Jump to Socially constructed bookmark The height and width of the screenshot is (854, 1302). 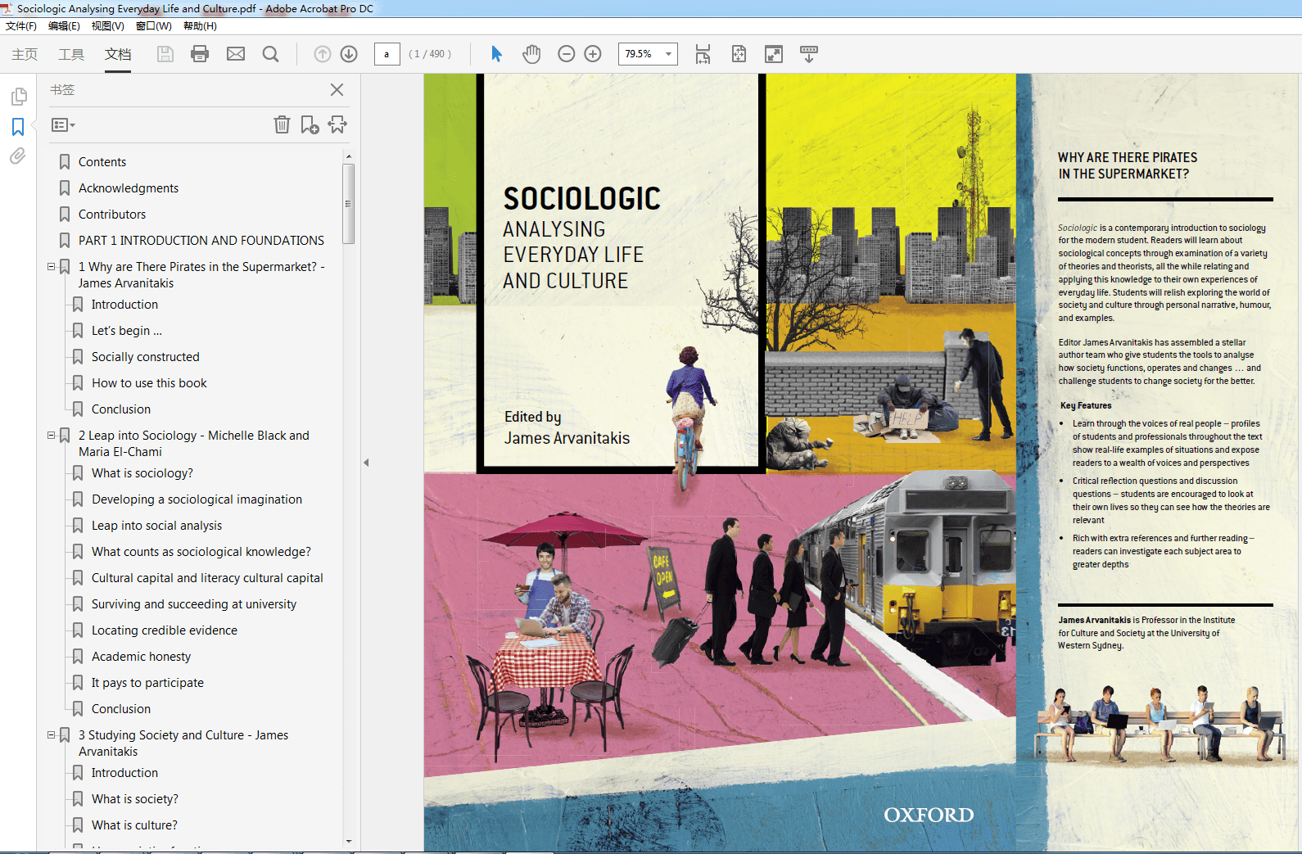pos(146,357)
